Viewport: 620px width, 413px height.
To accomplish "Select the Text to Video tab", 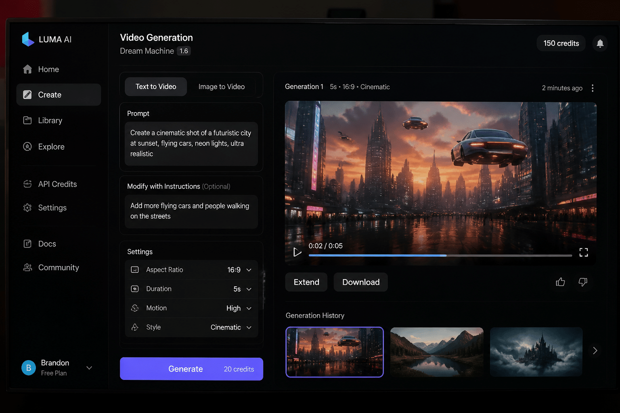I will coord(156,87).
